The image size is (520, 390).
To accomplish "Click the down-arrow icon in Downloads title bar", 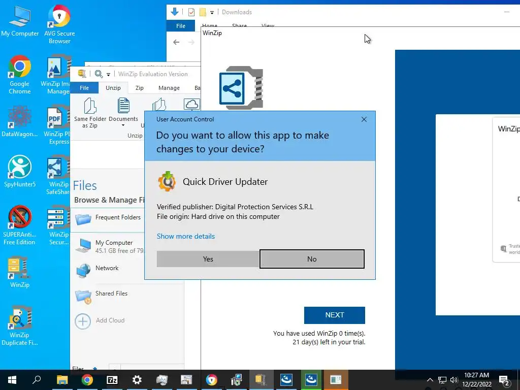I will tap(175, 12).
